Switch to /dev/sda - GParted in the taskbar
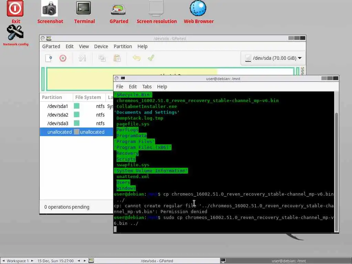 pyautogui.click(x=157, y=261)
